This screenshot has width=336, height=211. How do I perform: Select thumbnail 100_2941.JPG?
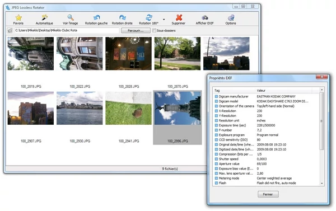coord(128,108)
